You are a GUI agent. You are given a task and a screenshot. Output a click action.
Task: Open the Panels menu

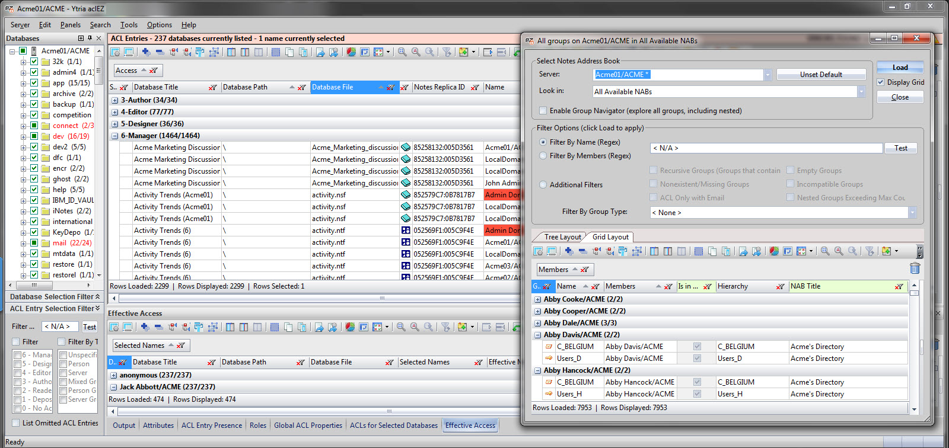click(71, 25)
